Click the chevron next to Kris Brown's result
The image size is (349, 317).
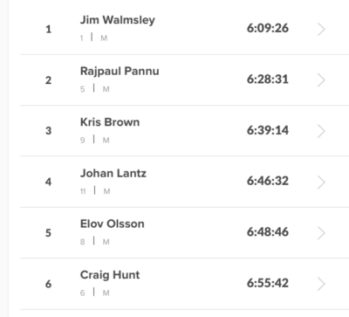[321, 131]
